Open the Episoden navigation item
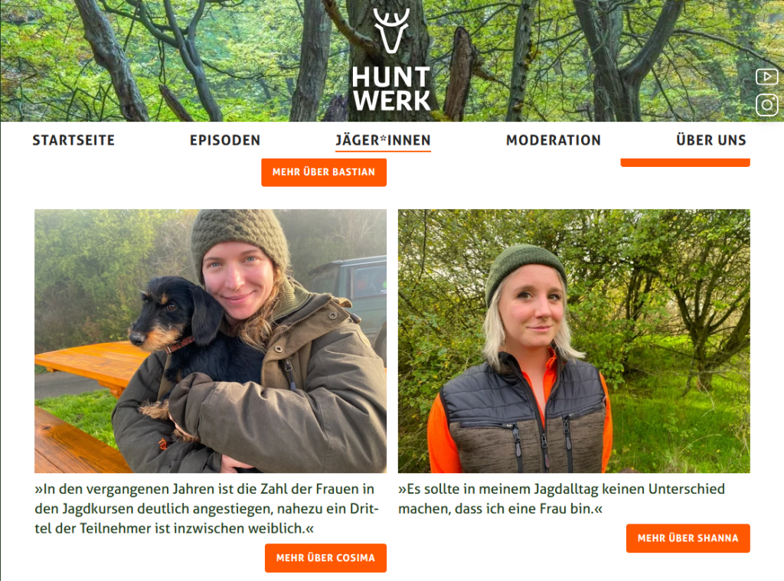 (x=225, y=140)
